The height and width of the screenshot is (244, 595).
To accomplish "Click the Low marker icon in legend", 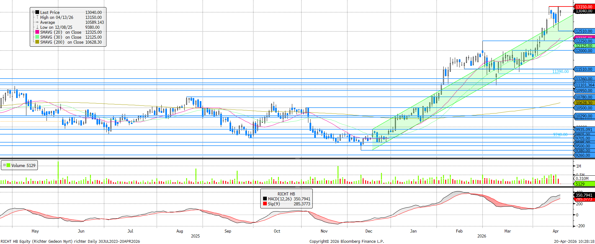I will click(x=37, y=27).
